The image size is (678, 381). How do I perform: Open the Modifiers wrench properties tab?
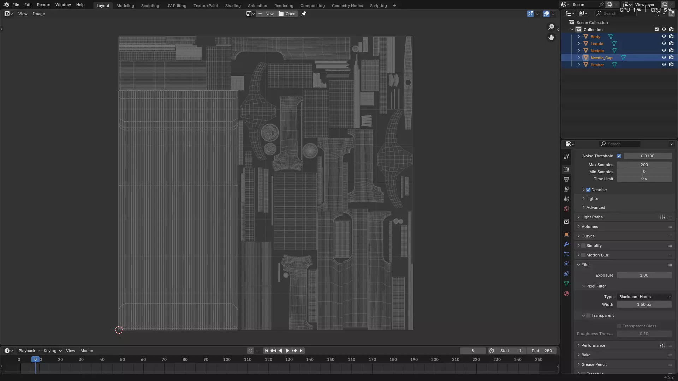click(x=566, y=244)
